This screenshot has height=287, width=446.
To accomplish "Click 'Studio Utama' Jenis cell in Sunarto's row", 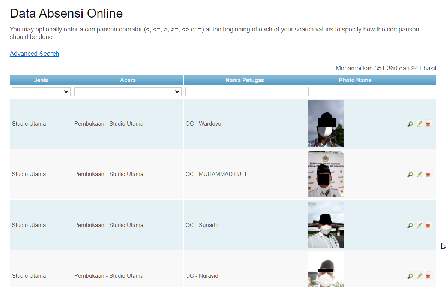I will [x=29, y=225].
